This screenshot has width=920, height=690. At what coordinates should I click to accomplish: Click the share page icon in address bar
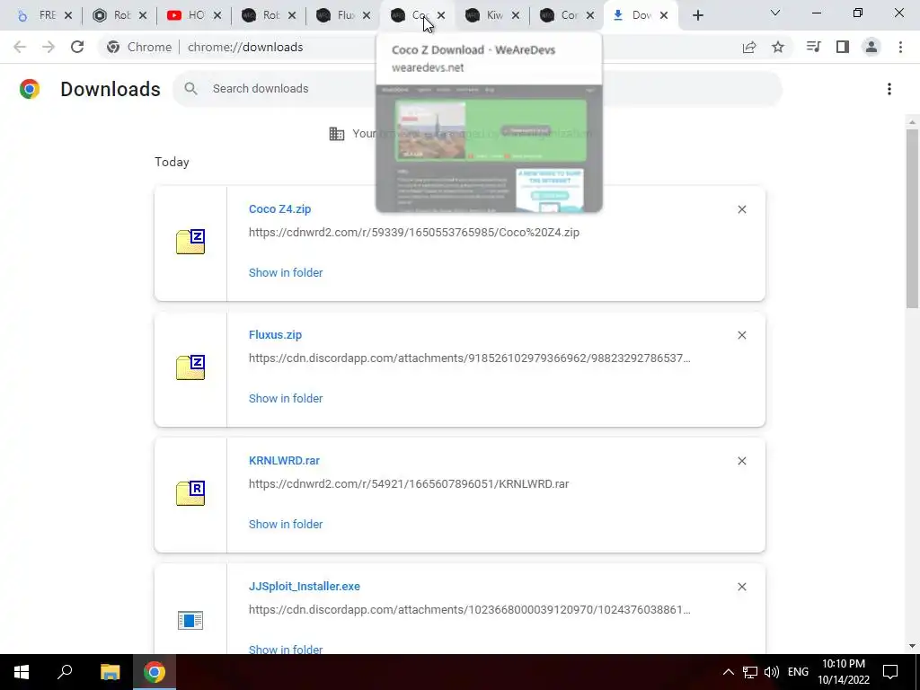coord(749,47)
